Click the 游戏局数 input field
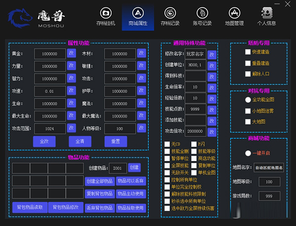This screenshot has width=296, height=226. [269, 196]
